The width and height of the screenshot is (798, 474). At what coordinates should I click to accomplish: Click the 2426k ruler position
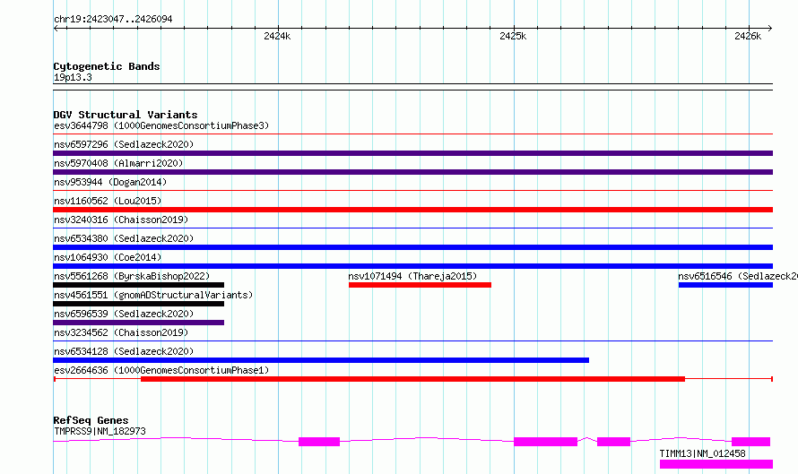(x=748, y=36)
